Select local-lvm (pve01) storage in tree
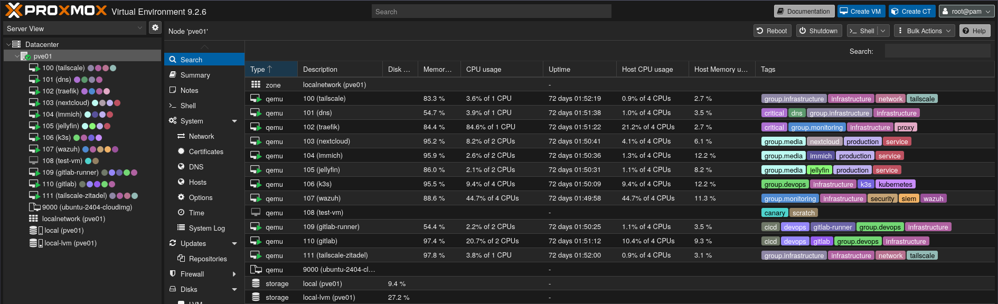The width and height of the screenshot is (998, 304). (70, 243)
